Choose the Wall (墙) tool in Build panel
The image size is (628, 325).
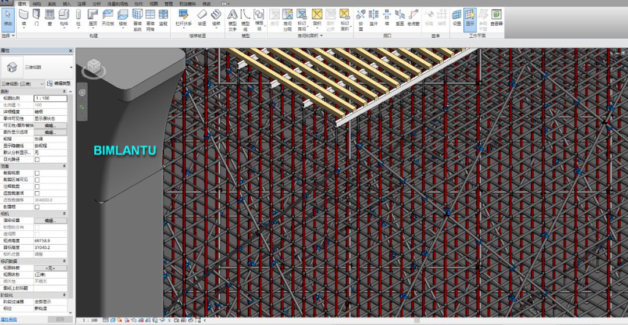pyautogui.click(x=24, y=19)
